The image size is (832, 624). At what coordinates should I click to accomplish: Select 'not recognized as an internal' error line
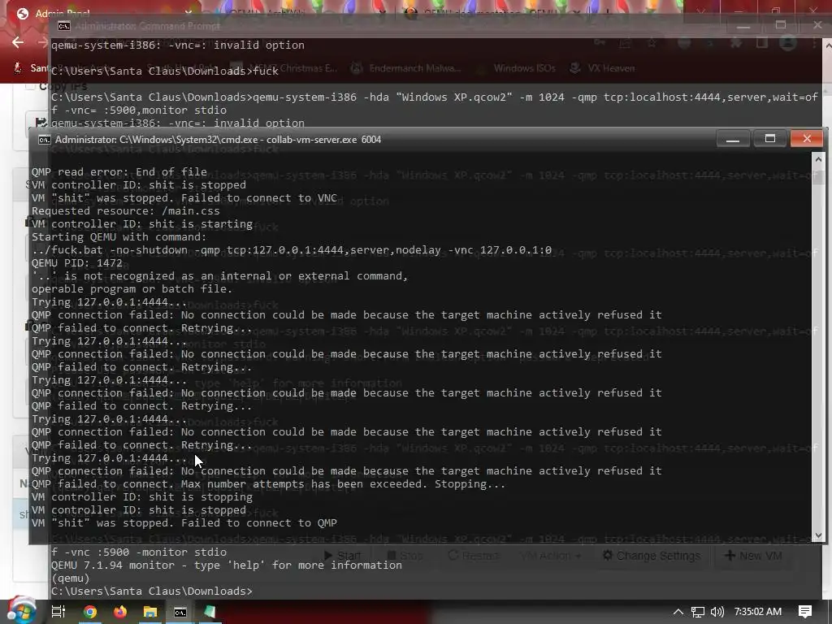219,276
